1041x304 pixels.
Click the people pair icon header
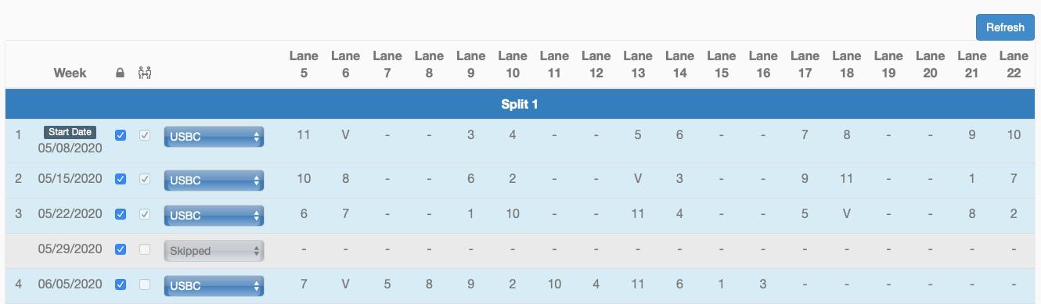tap(144, 73)
